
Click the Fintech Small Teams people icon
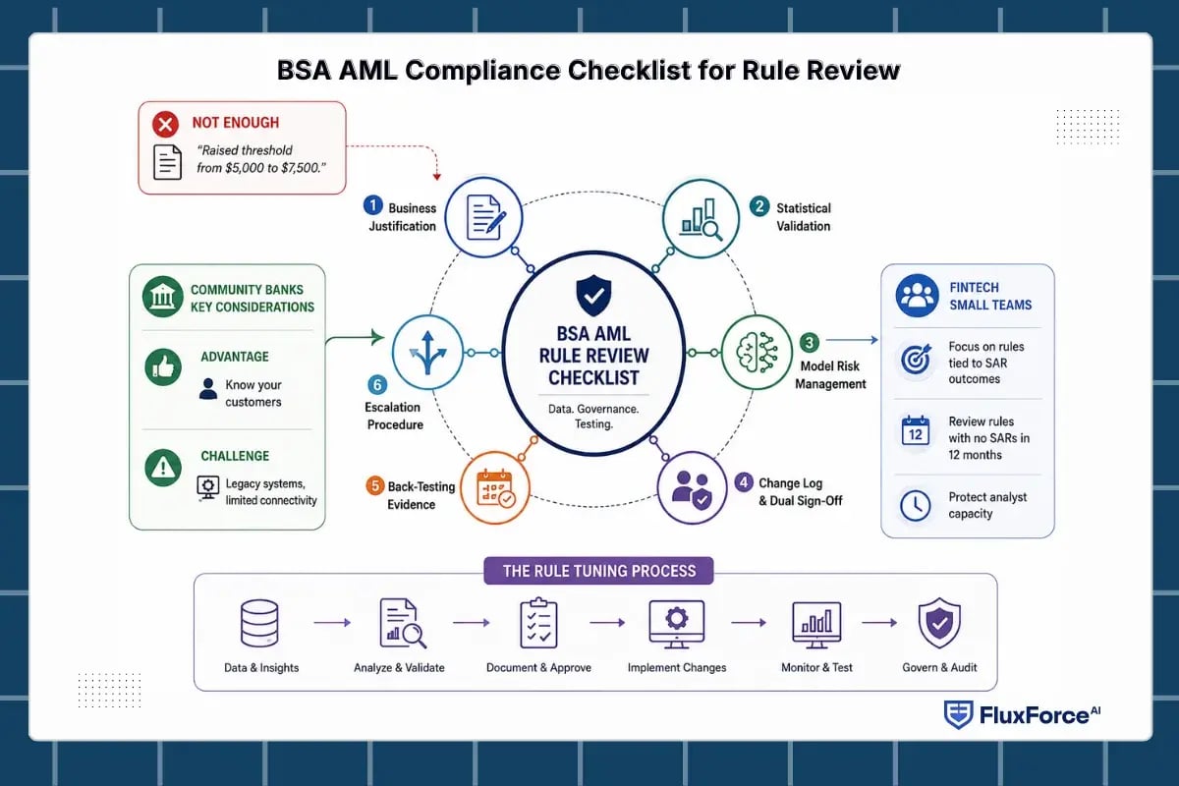[x=917, y=296]
